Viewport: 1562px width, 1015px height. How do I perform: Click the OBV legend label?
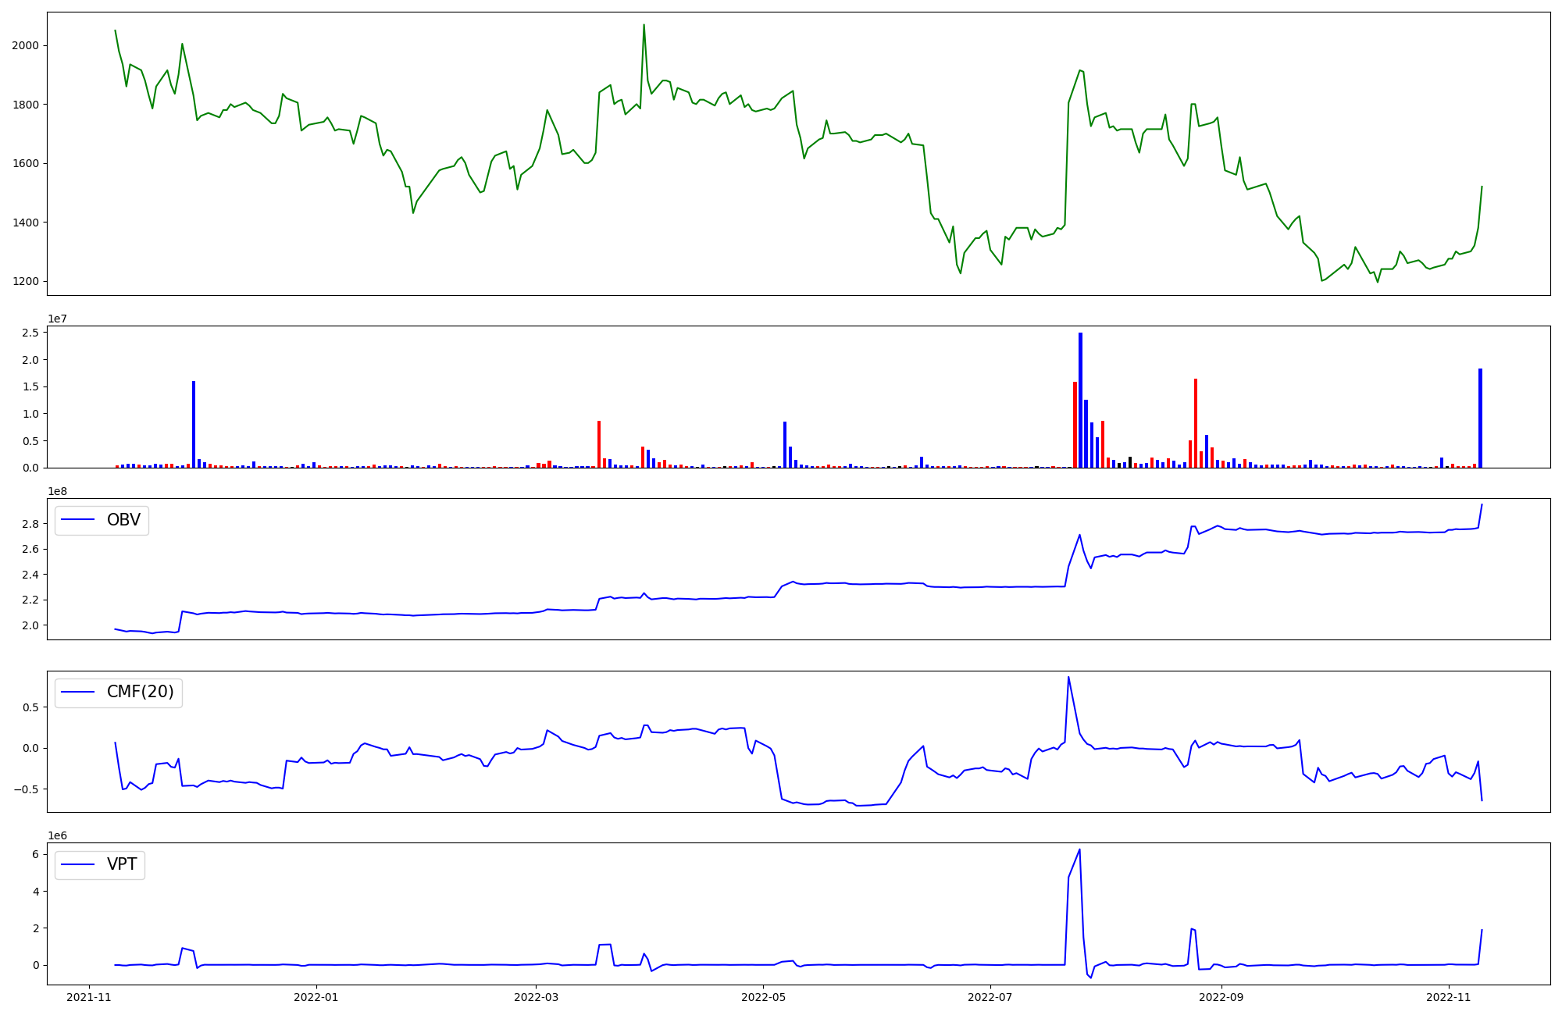pyautogui.click(x=123, y=520)
